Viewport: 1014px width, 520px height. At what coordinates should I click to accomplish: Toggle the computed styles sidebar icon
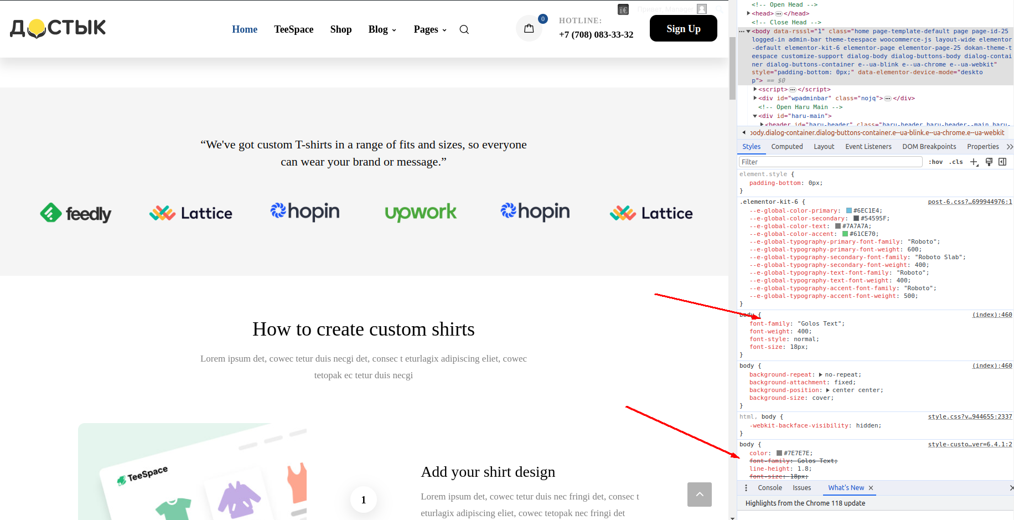1002,162
